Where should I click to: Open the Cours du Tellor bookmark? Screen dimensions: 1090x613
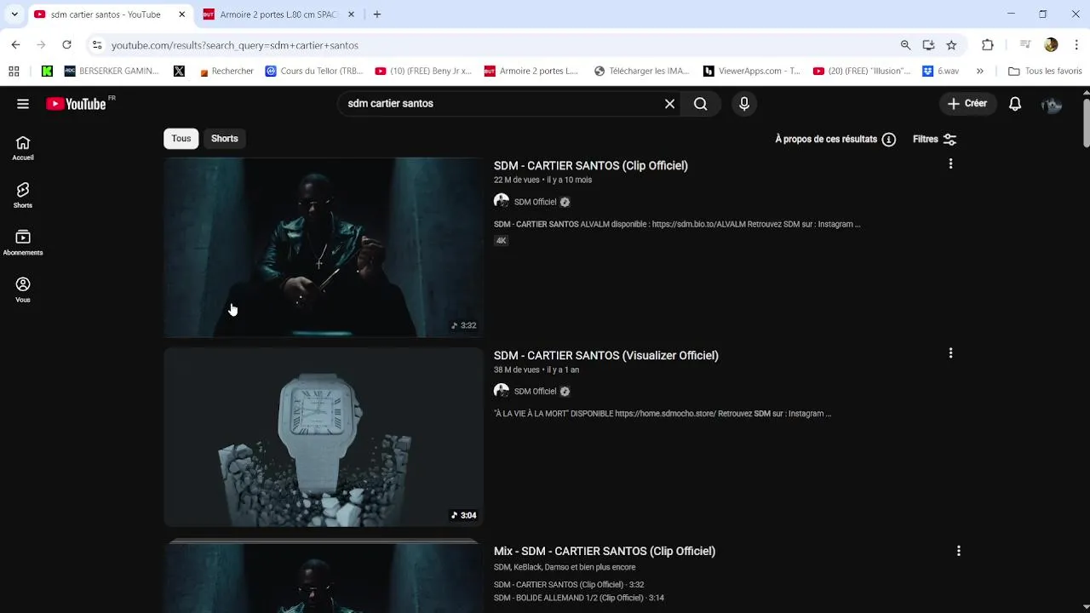coord(313,72)
